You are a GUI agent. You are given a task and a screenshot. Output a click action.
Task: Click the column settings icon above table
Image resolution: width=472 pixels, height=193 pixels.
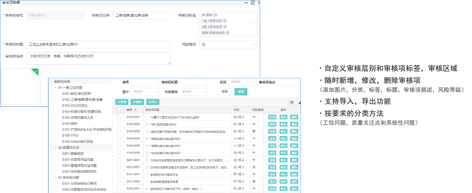[292, 102]
